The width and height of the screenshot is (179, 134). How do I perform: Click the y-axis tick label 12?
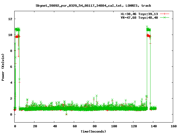tap(10, 19)
